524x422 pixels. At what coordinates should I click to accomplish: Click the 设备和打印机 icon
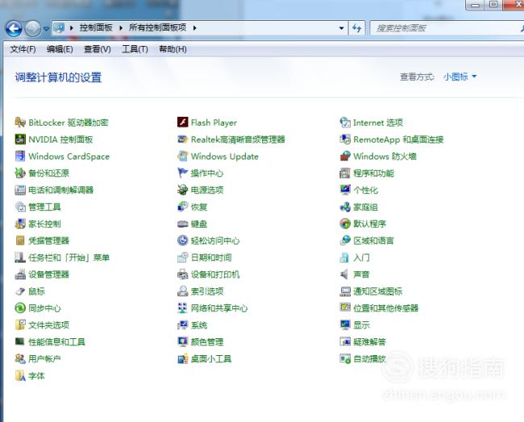point(182,275)
